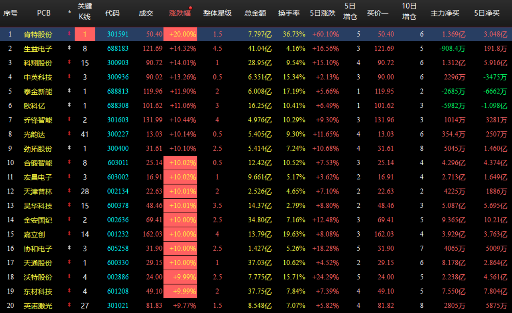Click the marker icon beside 协和电子

point(69,249)
